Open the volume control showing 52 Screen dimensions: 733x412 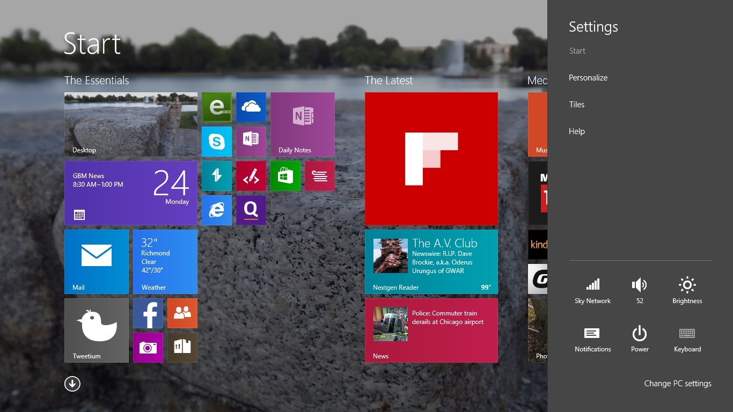pos(640,291)
